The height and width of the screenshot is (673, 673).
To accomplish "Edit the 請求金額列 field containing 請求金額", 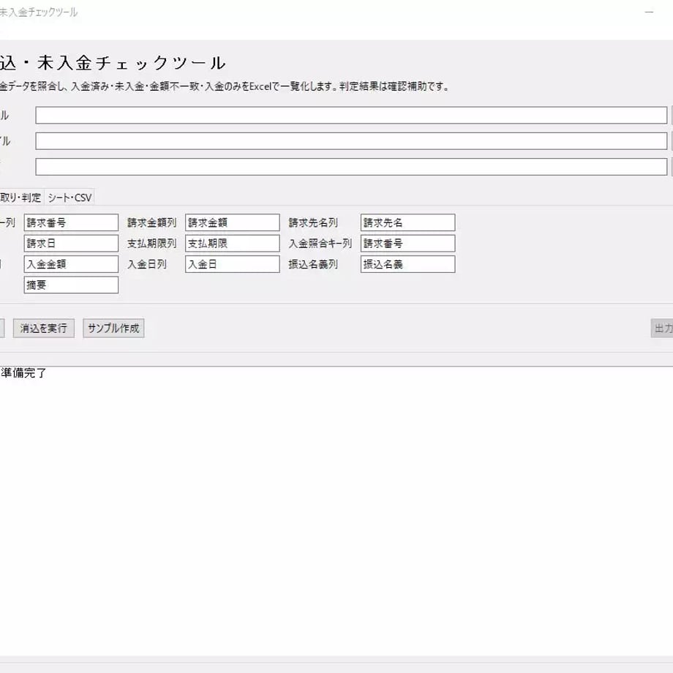I will pyautogui.click(x=232, y=223).
